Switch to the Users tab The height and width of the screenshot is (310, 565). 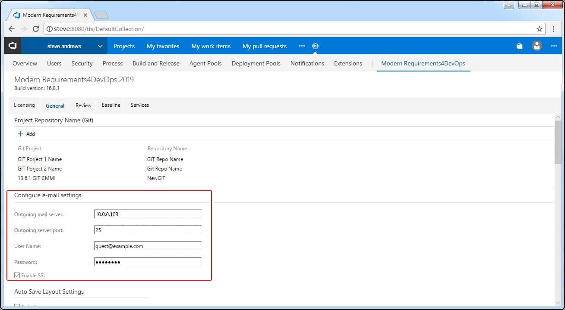[x=54, y=63]
